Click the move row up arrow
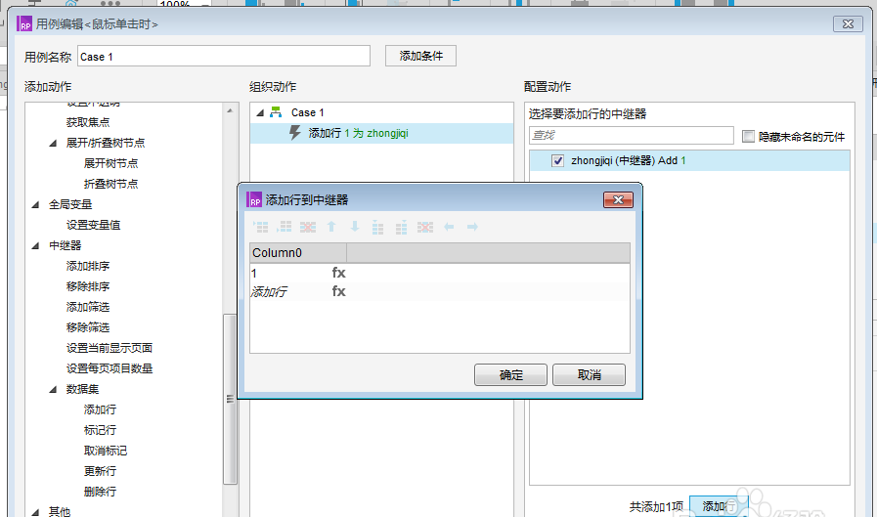 pos(331,227)
